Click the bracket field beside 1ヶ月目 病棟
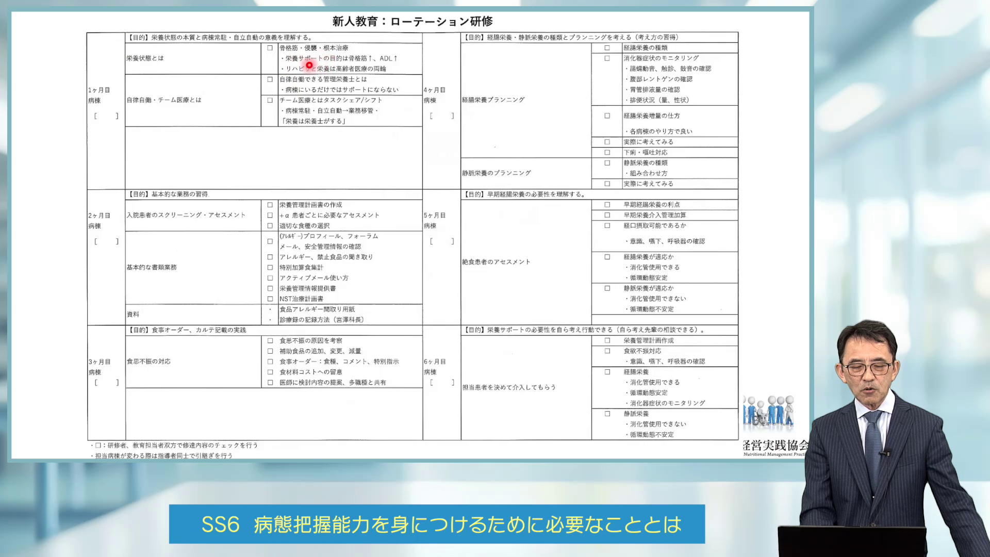This screenshot has width=990, height=557. click(x=106, y=116)
